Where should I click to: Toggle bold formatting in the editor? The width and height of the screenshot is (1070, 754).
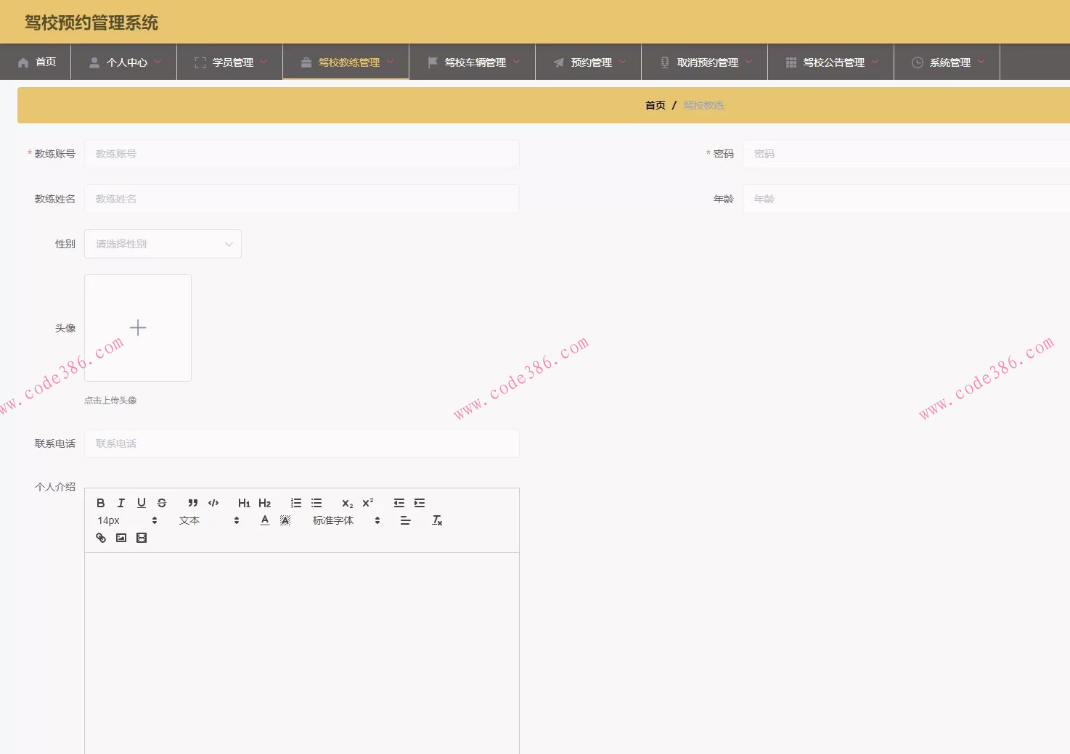coord(101,503)
